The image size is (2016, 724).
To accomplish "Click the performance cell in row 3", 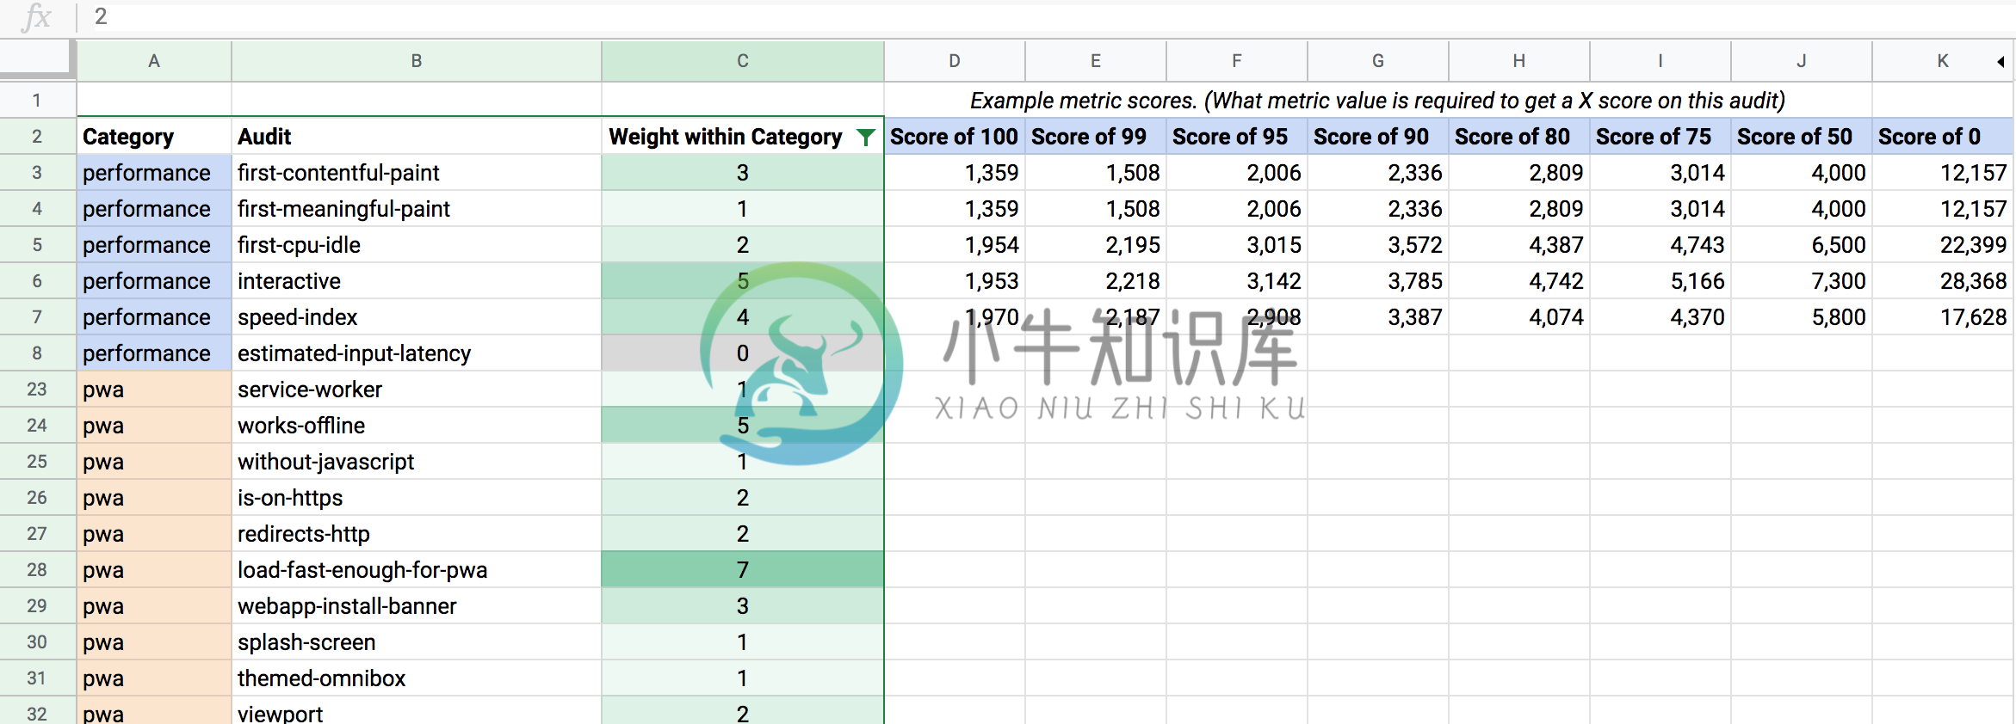I will 154,173.
